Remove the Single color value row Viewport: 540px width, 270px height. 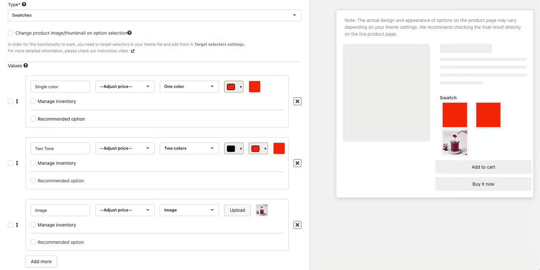point(298,101)
